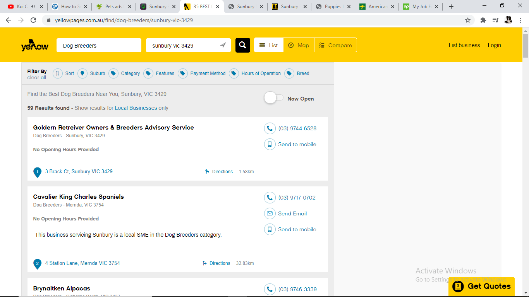Switch to List view
The image size is (529, 297).
pyautogui.click(x=269, y=45)
